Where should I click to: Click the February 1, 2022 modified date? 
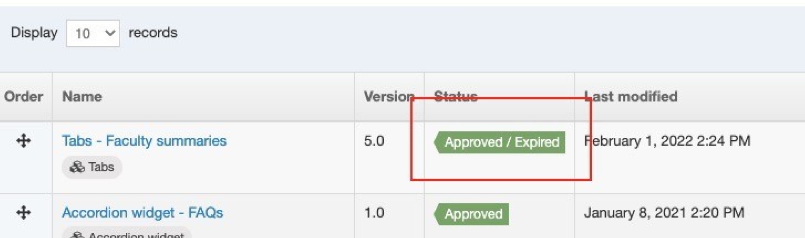tap(667, 141)
